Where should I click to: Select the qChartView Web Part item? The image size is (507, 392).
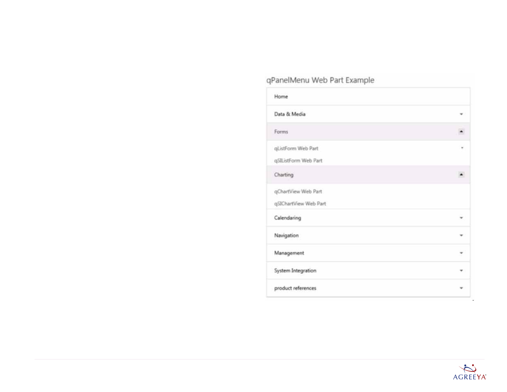pyautogui.click(x=298, y=192)
